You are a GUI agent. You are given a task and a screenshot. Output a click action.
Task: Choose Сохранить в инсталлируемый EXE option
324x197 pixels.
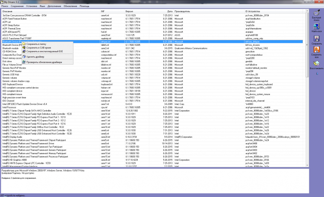pos(48,51)
